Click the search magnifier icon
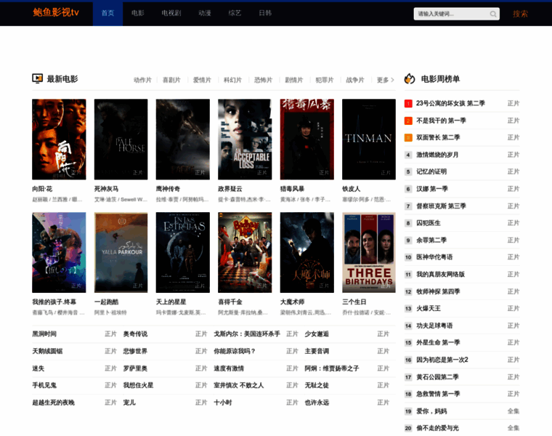 pyautogui.click(x=493, y=14)
